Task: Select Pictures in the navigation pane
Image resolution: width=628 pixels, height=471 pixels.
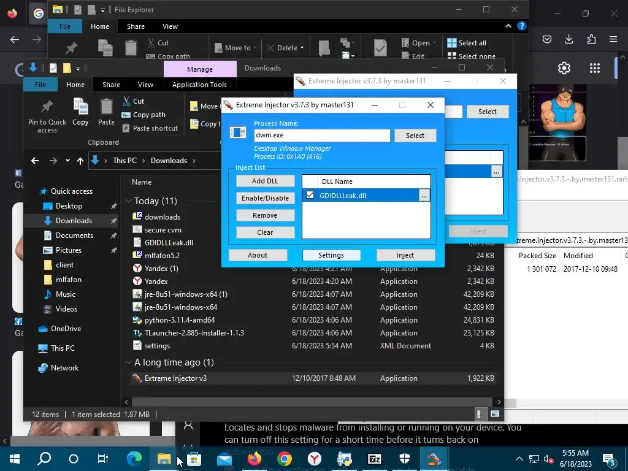Action: coord(69,250)
